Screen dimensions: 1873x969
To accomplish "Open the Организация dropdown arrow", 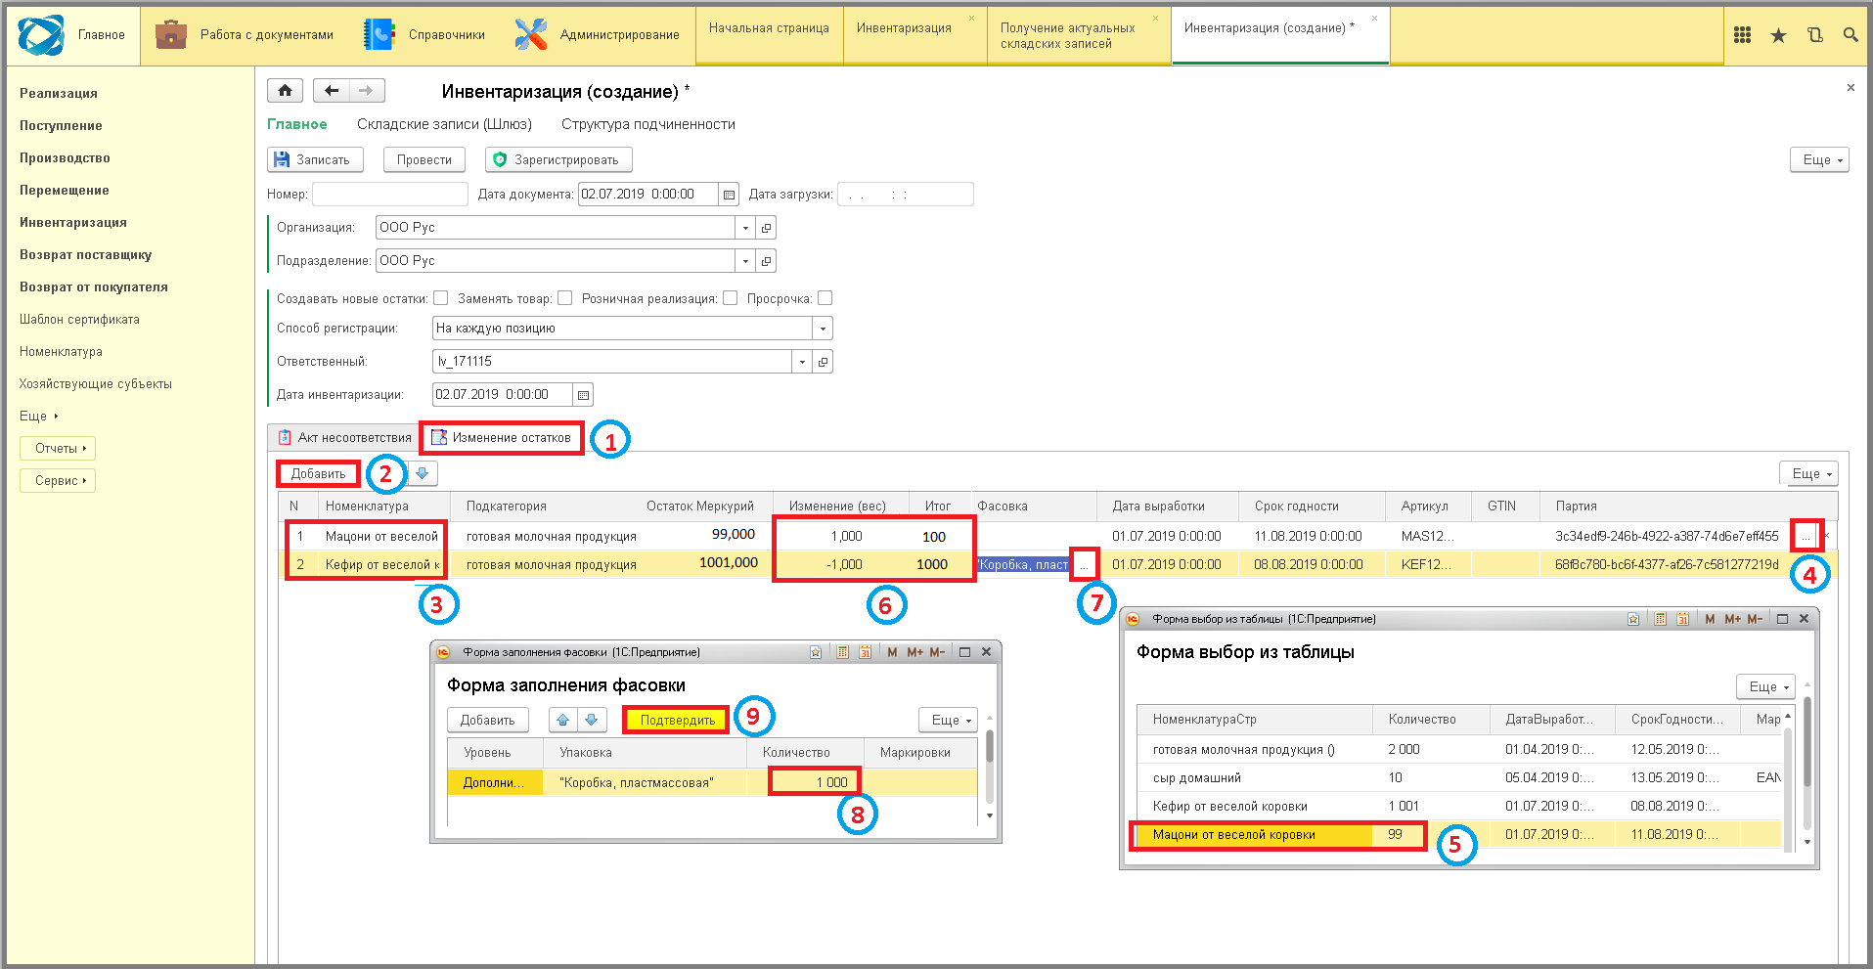I will pos(745,228).
